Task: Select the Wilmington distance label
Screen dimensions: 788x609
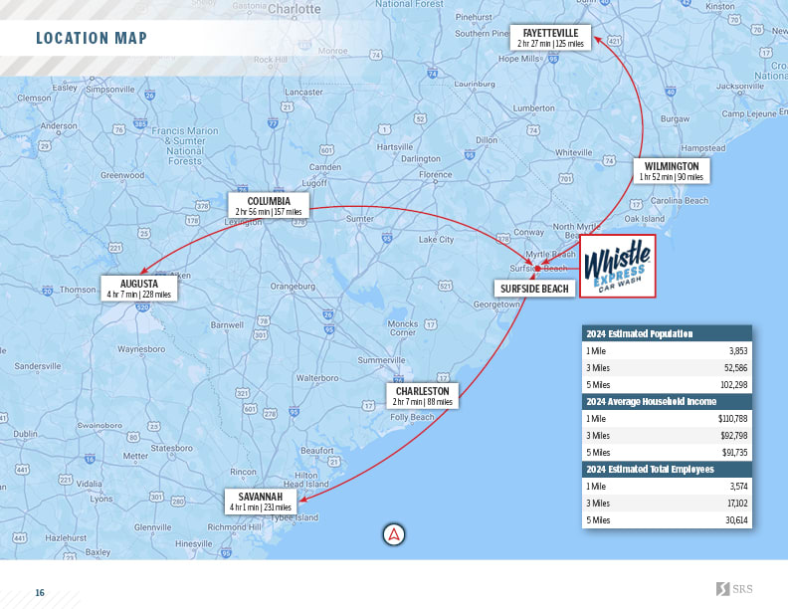Action: 672,171
